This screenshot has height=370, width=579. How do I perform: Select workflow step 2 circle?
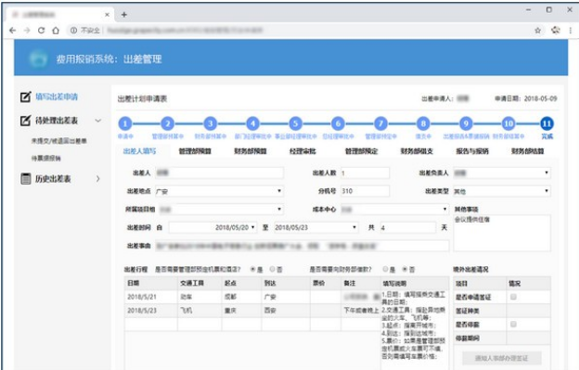[x=168, y=123]
